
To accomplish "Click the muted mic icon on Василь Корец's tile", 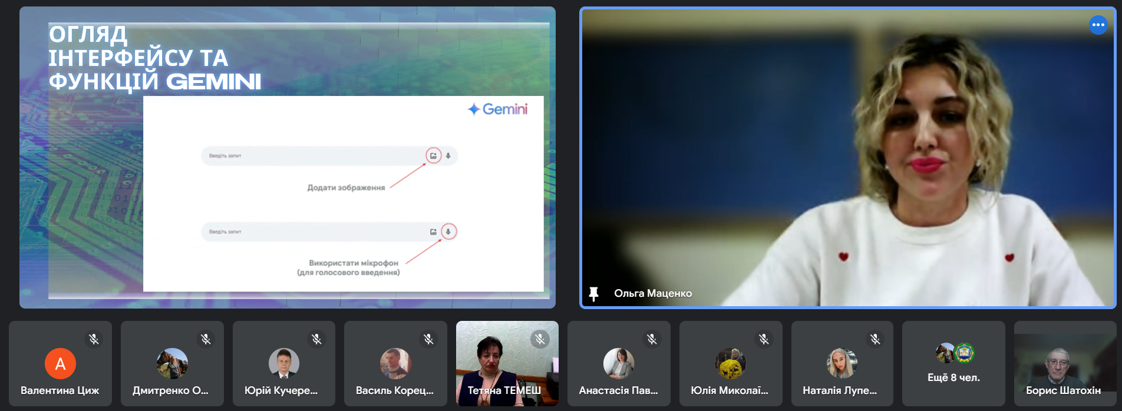I will [428, 339].
